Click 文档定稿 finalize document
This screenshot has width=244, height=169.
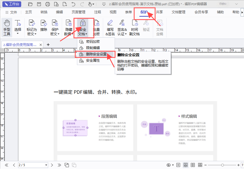[160, 28]
